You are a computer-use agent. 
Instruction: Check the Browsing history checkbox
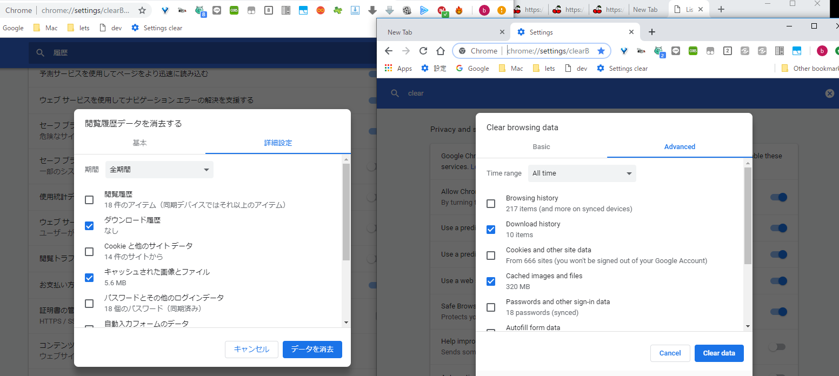tap(491, 204)
